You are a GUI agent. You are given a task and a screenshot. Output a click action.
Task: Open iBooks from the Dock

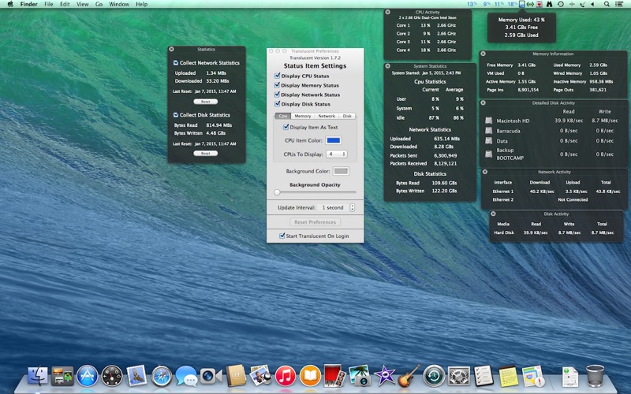310,377
